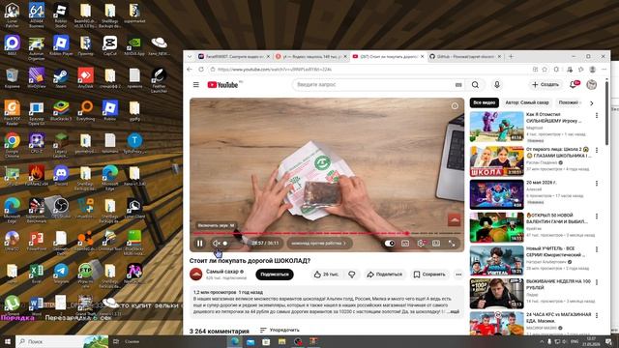The image size is (619, 348).
Task: Open options for Школа 2 recommended video
Action: [597, 151]
